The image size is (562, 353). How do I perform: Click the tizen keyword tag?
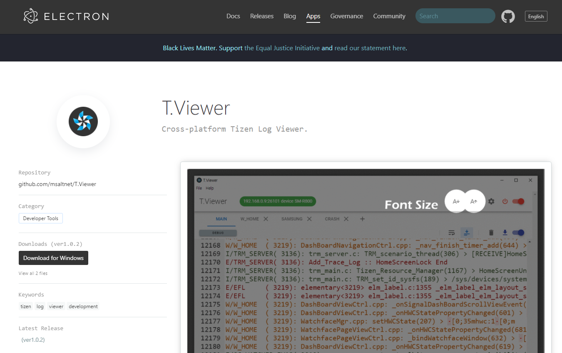[x=26, y=306]
